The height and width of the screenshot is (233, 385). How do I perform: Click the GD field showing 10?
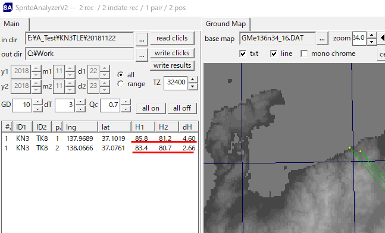point(22,105)
